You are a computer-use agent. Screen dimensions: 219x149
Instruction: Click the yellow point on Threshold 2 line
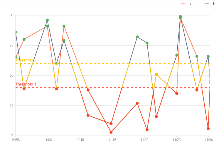point(56,64)
